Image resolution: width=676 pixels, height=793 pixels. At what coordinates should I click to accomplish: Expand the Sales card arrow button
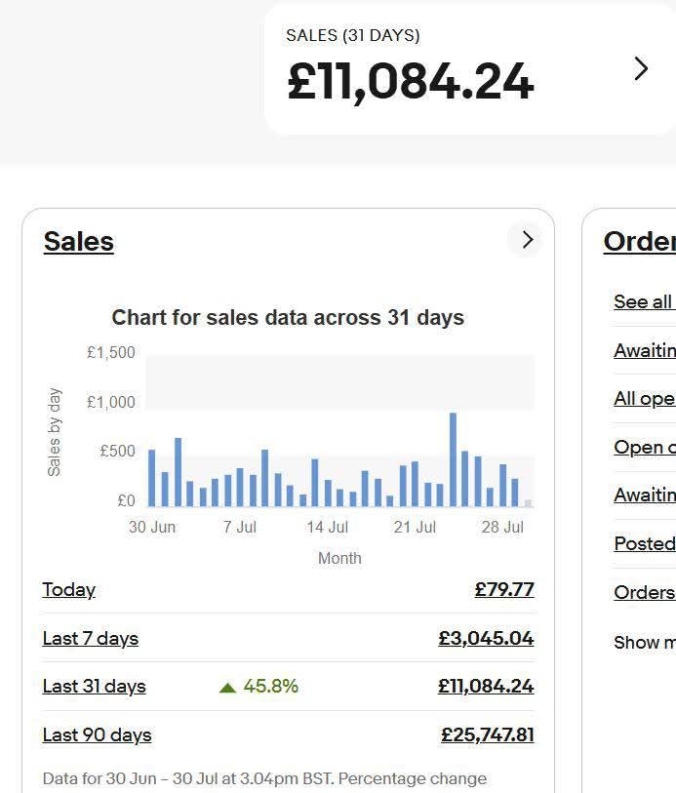[x=527, y=240]
